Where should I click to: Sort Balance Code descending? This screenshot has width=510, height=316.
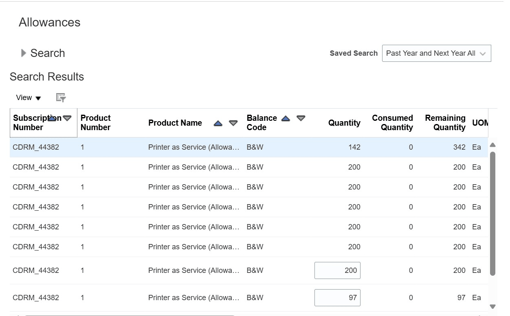click(301, 118)
